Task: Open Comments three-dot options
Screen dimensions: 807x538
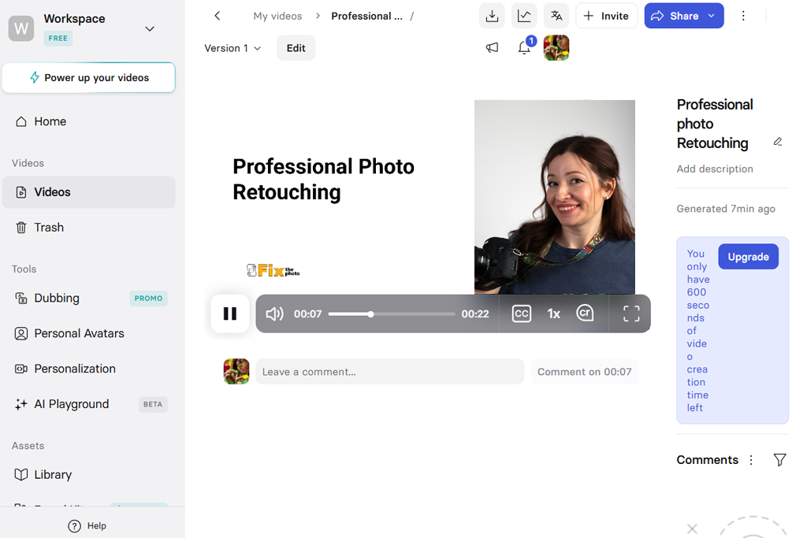Action: pos(751,460)
